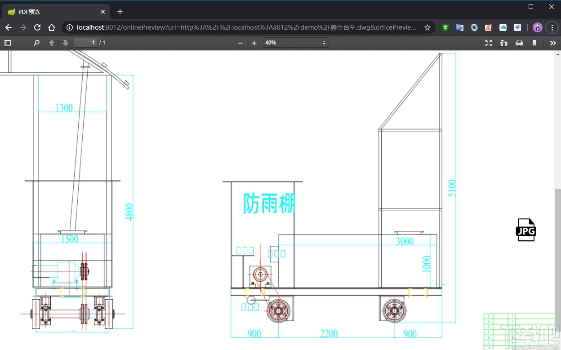This screenshot has width=561, height=350.
Task: Open the 40% zoom level dropdown
Action: [295, 43]
